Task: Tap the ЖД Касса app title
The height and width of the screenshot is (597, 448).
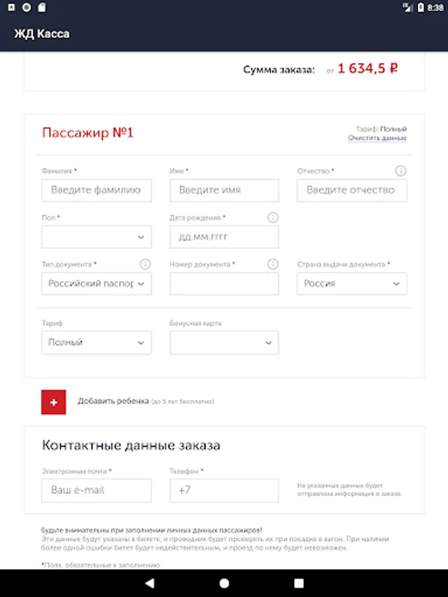Action: coord(42,34)
